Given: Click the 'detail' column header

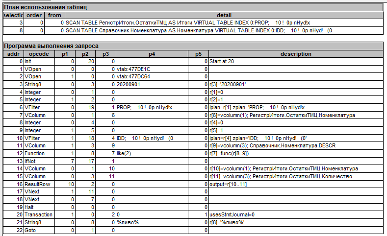Looking at the screenshot, I should pyautogui.click(x=224, y=15).
